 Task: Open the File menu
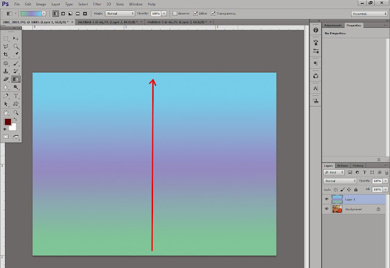(x=17, y=4)
